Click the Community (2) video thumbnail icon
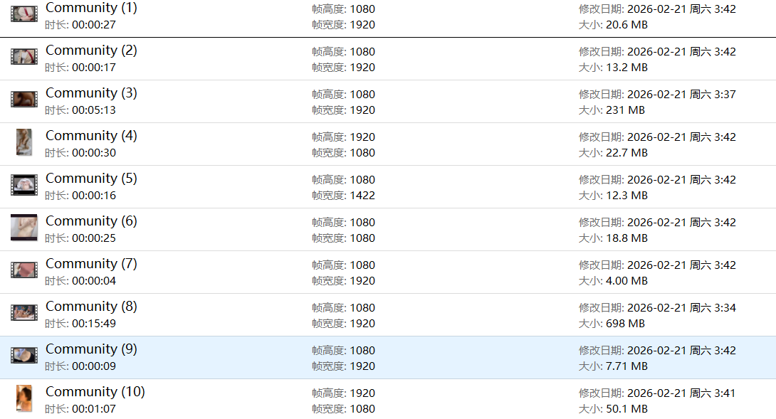Screen dimensions: 776x419 [24, 57]
